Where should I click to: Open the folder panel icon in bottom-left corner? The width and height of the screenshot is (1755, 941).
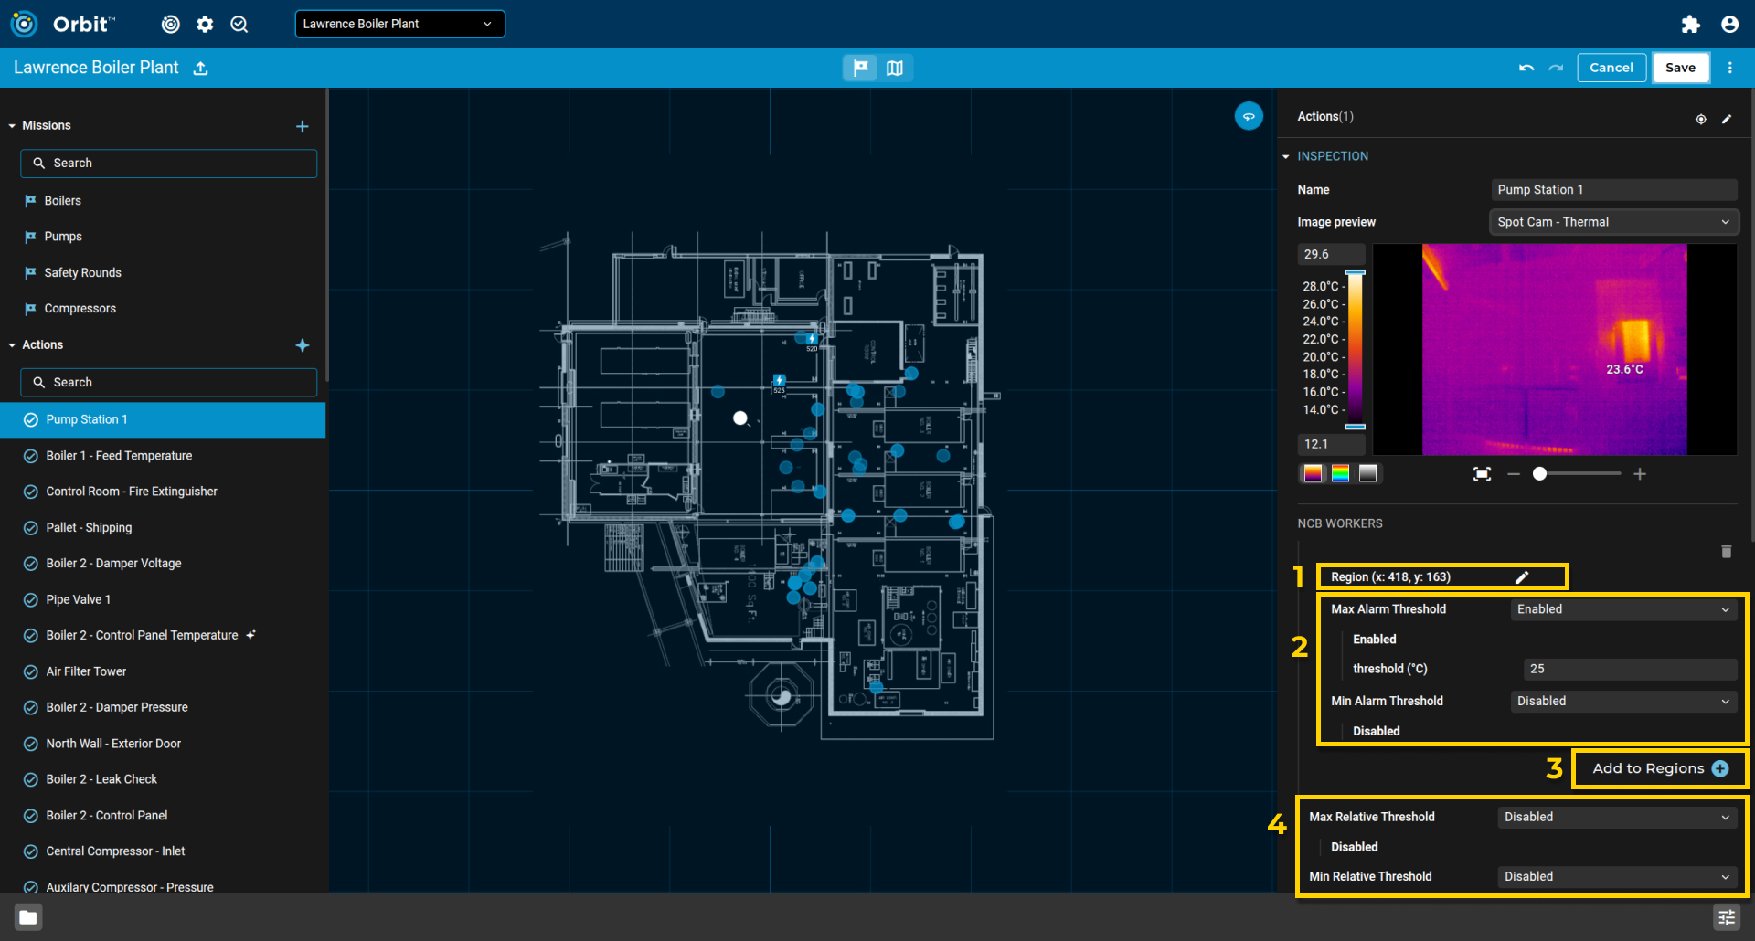(x=27, y=916)
